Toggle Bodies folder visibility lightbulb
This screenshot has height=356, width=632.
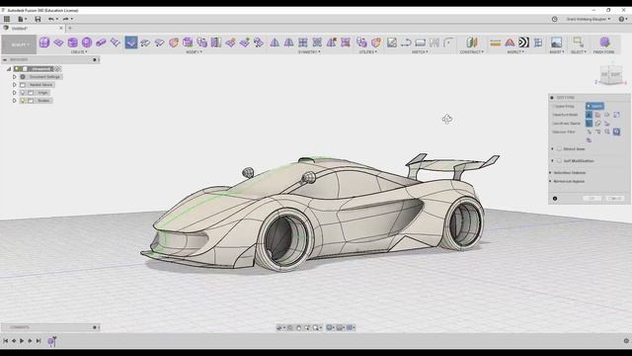click(23, 101)
